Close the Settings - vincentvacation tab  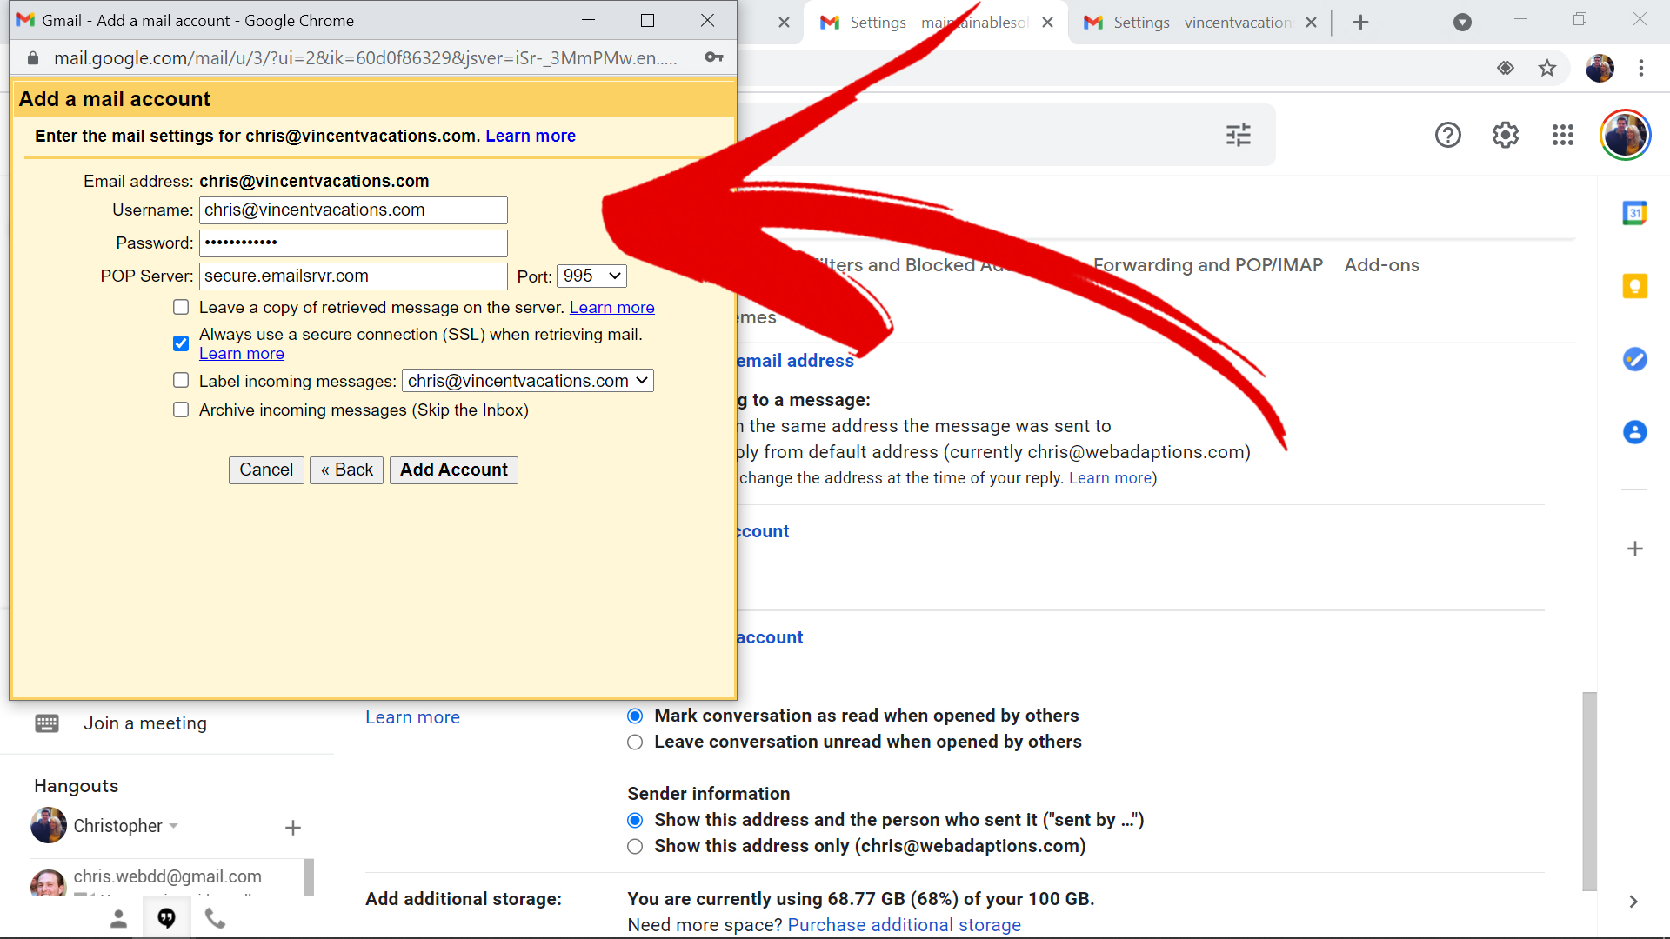coord(1311,23)
